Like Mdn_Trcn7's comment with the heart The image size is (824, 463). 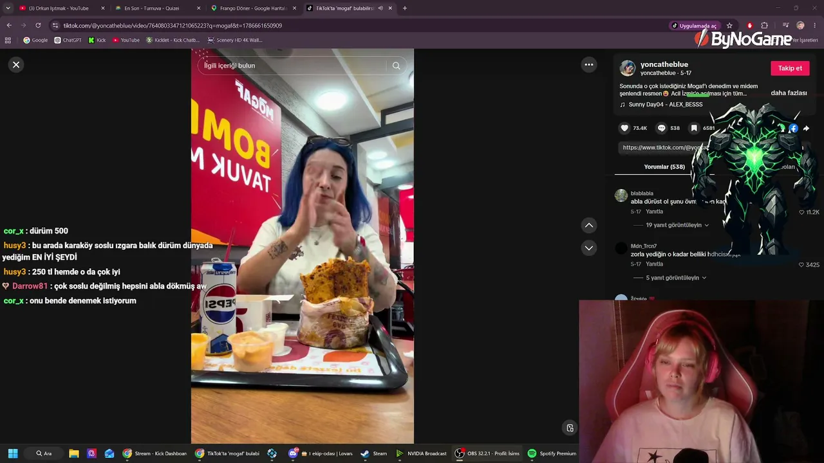click(x=801, y=265)
